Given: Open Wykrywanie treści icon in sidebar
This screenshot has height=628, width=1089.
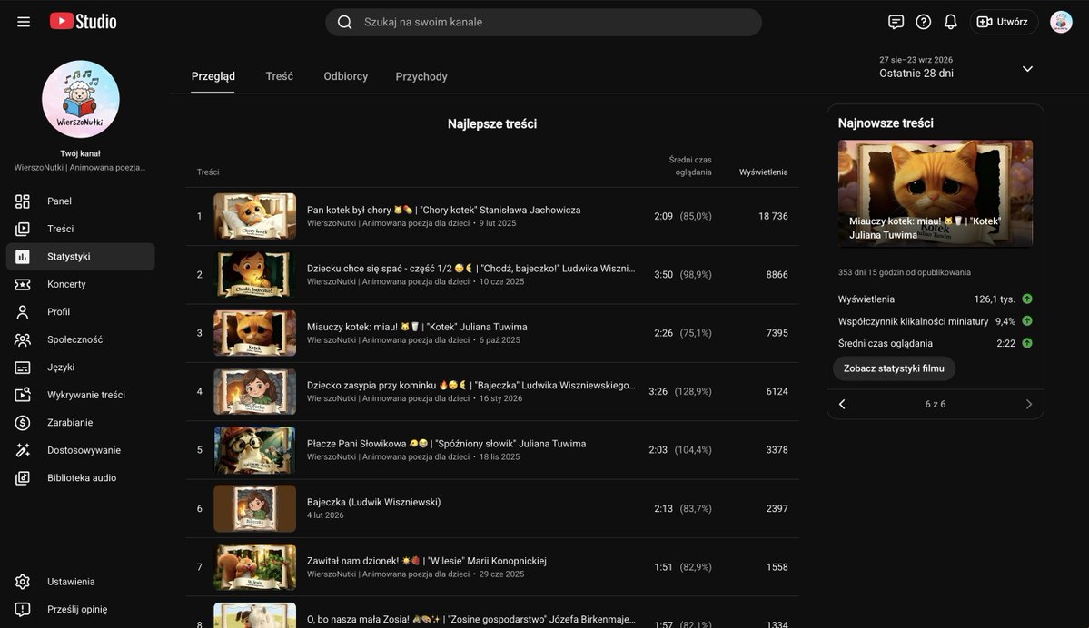Looking at the screenshot, I should coord(22,395).
